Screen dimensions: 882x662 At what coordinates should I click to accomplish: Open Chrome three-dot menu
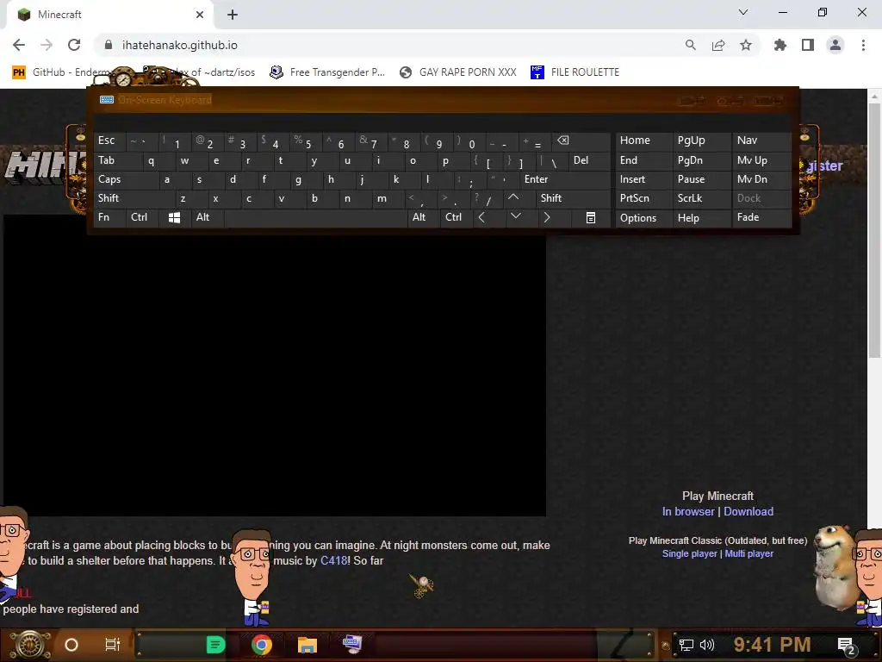pyautogui.click(x=863, y=45)
